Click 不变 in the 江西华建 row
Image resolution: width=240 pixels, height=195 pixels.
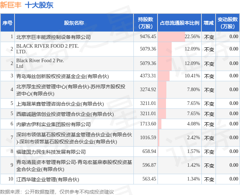tap(209, 179)
